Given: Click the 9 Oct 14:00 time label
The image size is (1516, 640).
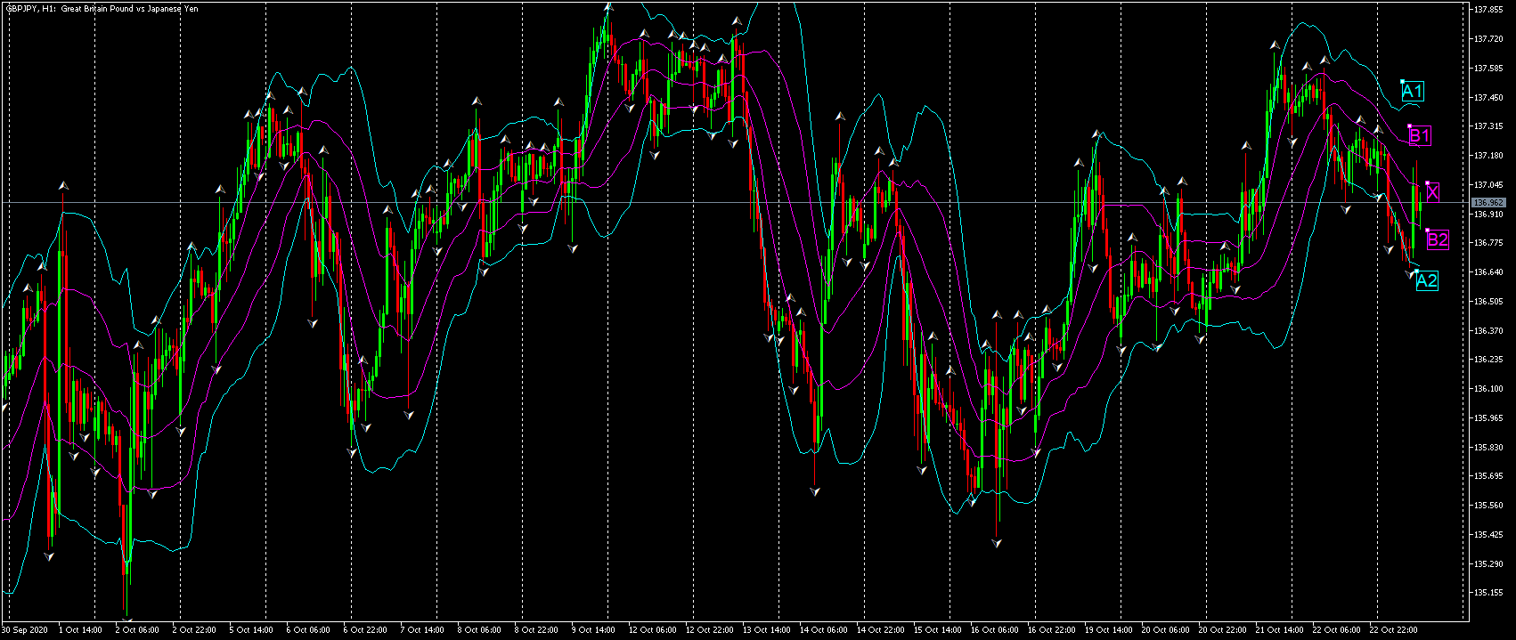Looking at the screenshot, I should pyautogui.click(x=593, y=630).
